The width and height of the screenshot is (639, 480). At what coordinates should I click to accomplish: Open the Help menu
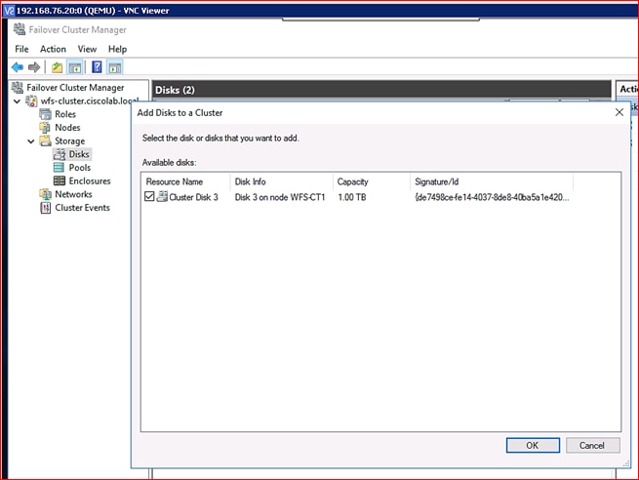click(117, 49)
